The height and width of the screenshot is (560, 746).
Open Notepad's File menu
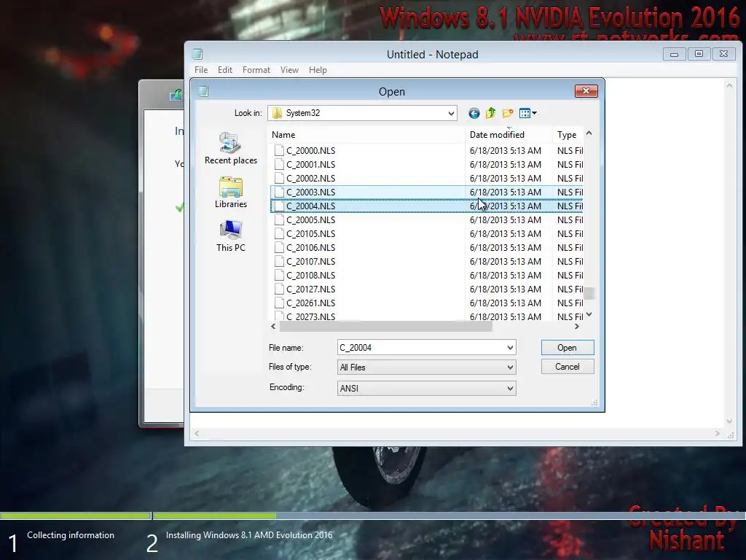tap(201, 70)
